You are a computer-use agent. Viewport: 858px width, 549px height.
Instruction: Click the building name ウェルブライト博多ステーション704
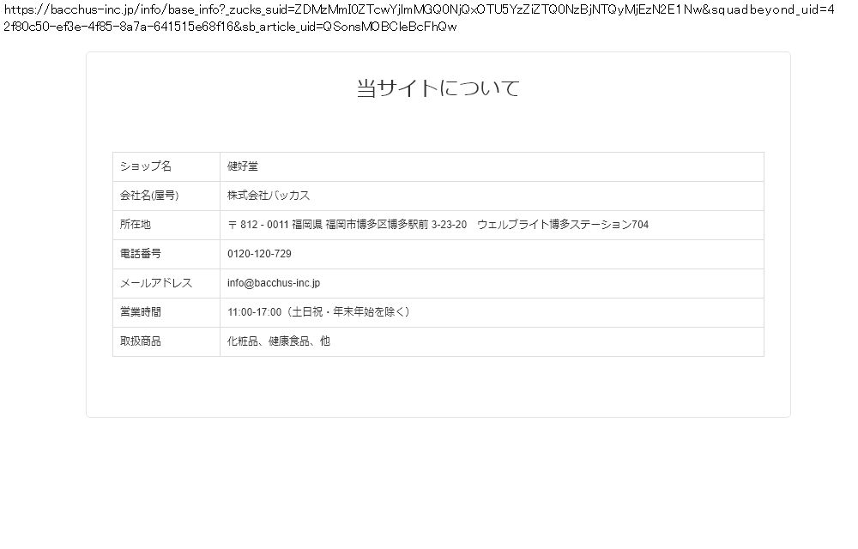[563, 225]
